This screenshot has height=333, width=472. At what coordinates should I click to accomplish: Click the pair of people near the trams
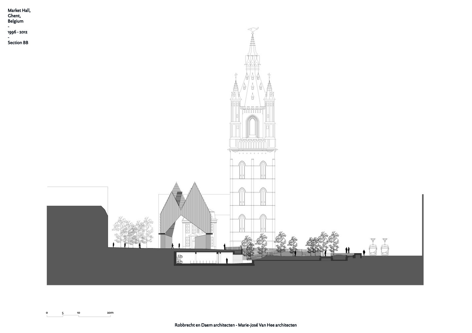click(347, 250)
